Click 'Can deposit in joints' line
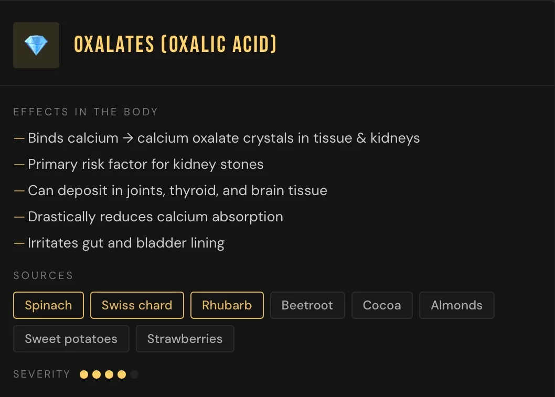The width and height of the screenshot is (555, 397). pos(170,190)
